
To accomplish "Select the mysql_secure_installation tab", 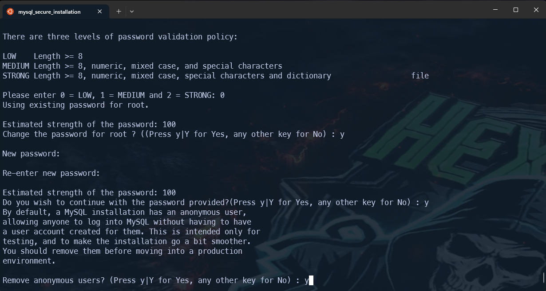I will click(55, 12).
